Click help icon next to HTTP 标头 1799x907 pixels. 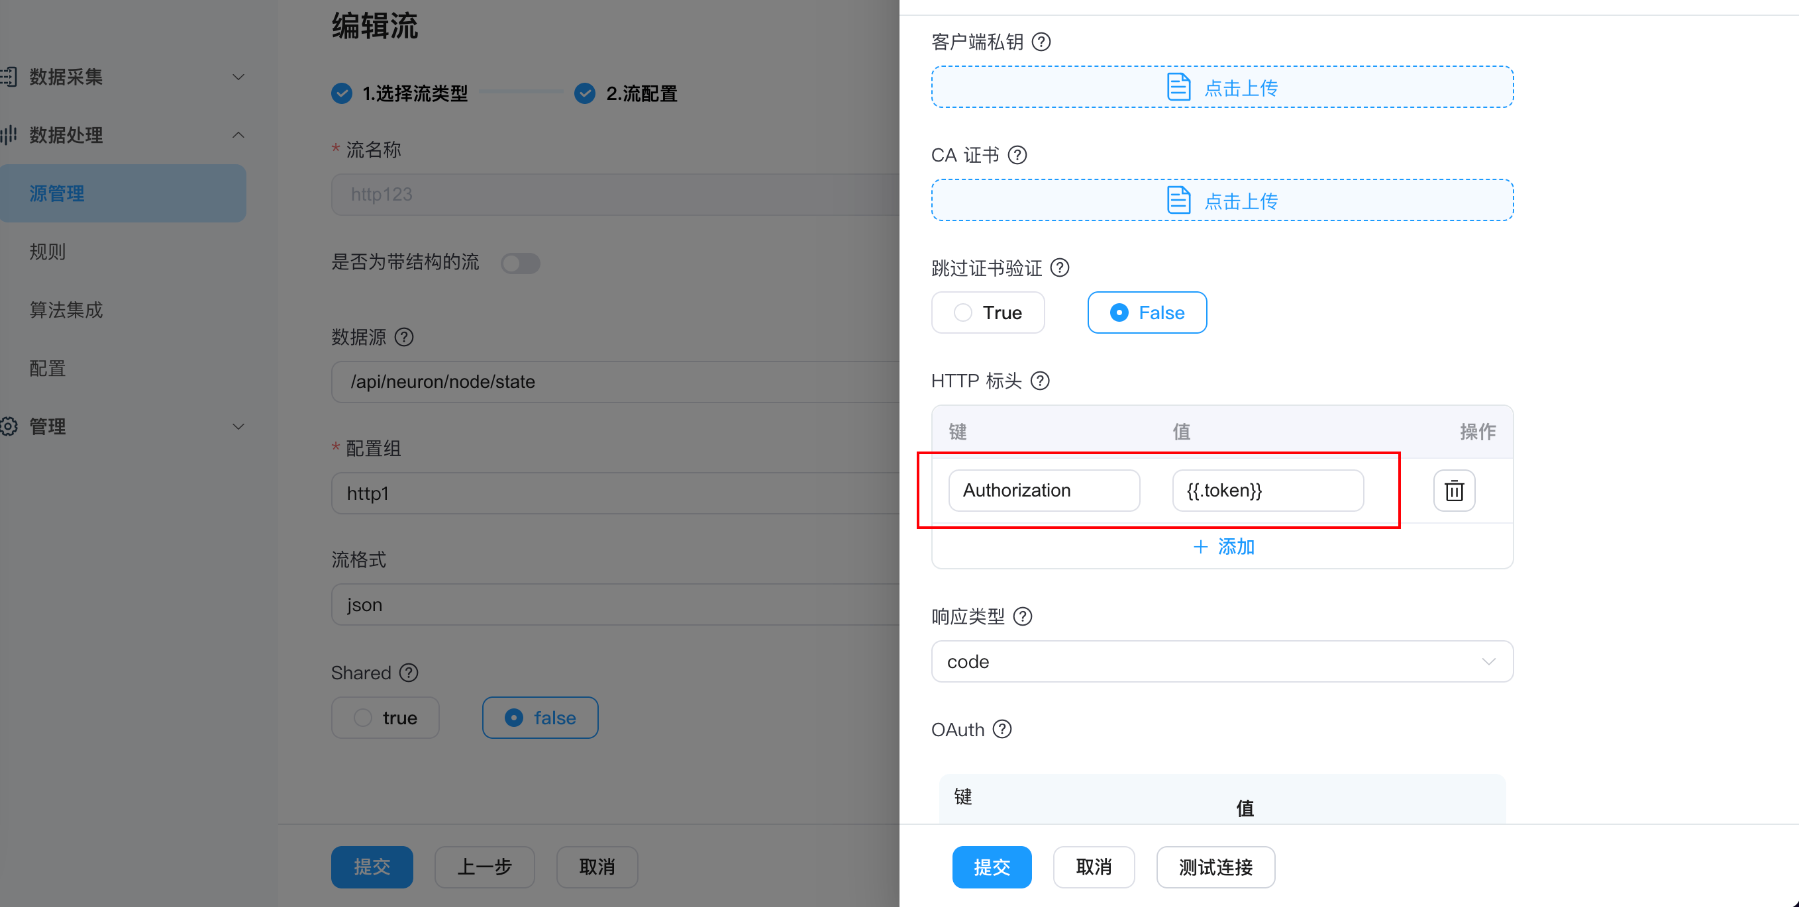pos(1039,381)
